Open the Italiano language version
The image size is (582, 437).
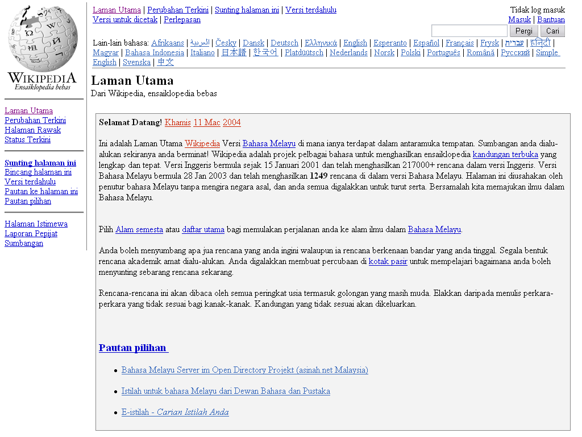point(202,53)
